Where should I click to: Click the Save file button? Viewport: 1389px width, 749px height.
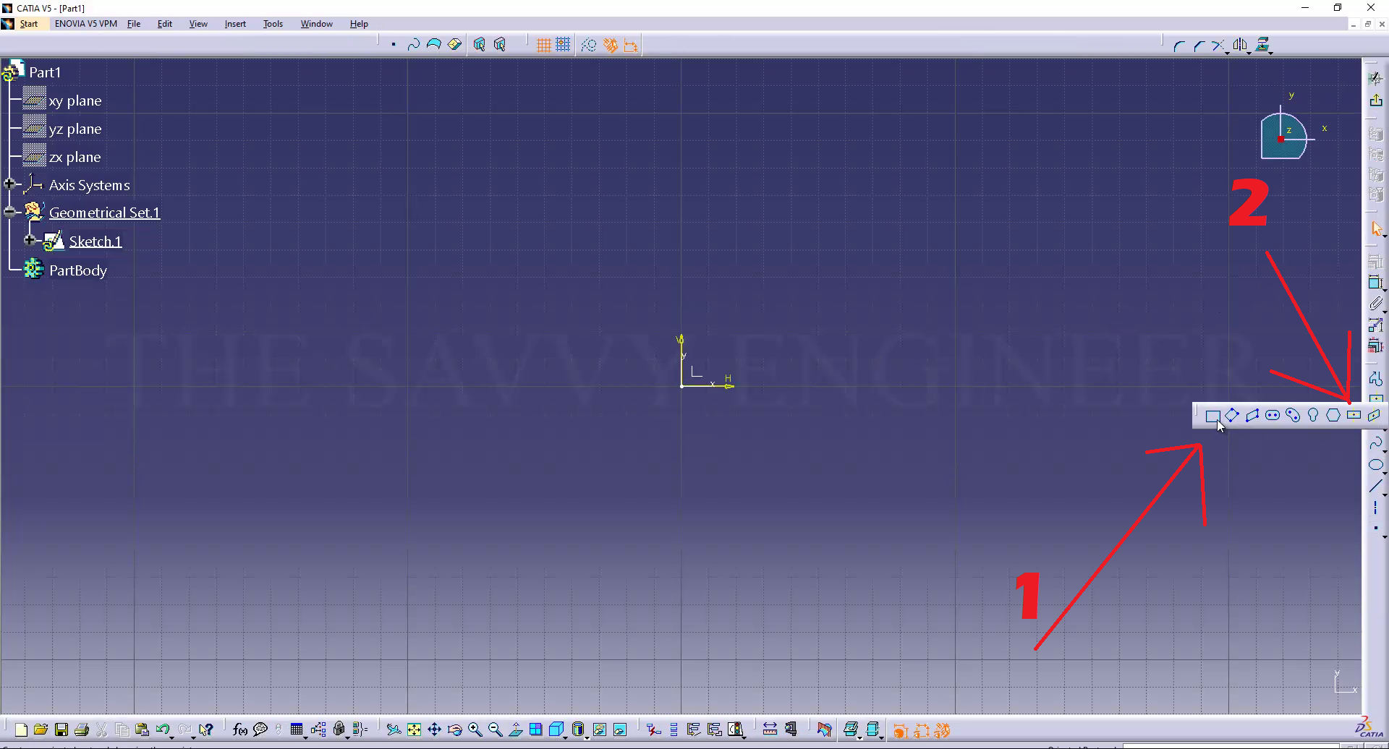tap(61, 729)
